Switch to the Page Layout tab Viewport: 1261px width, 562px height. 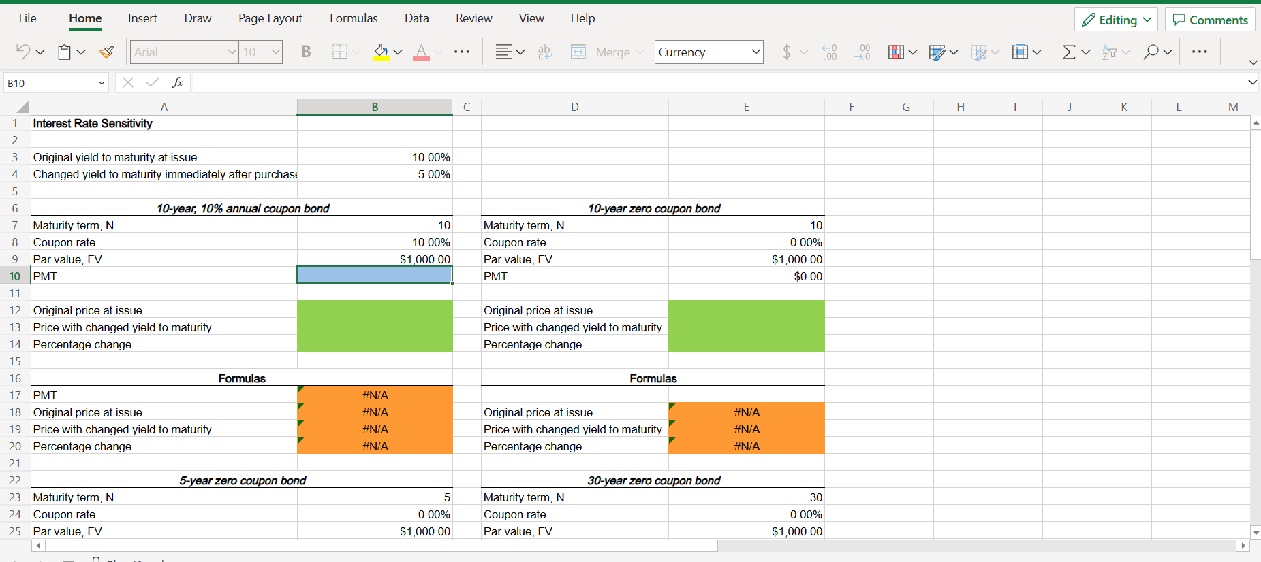point(270,18)
